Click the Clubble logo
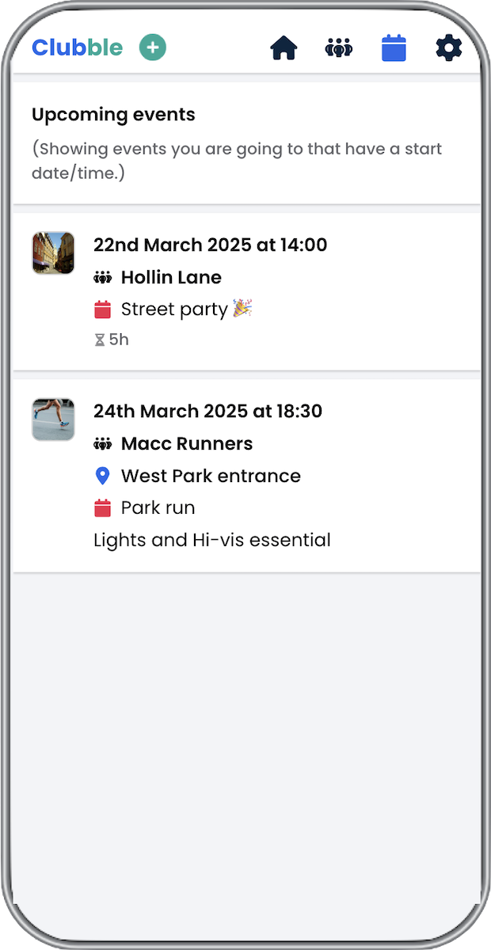Viewport: 491px width, 950px height. coord(77,48)
